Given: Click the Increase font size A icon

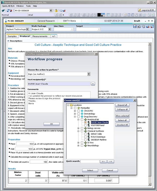Looking at the screenshot, I should [60, 15].
